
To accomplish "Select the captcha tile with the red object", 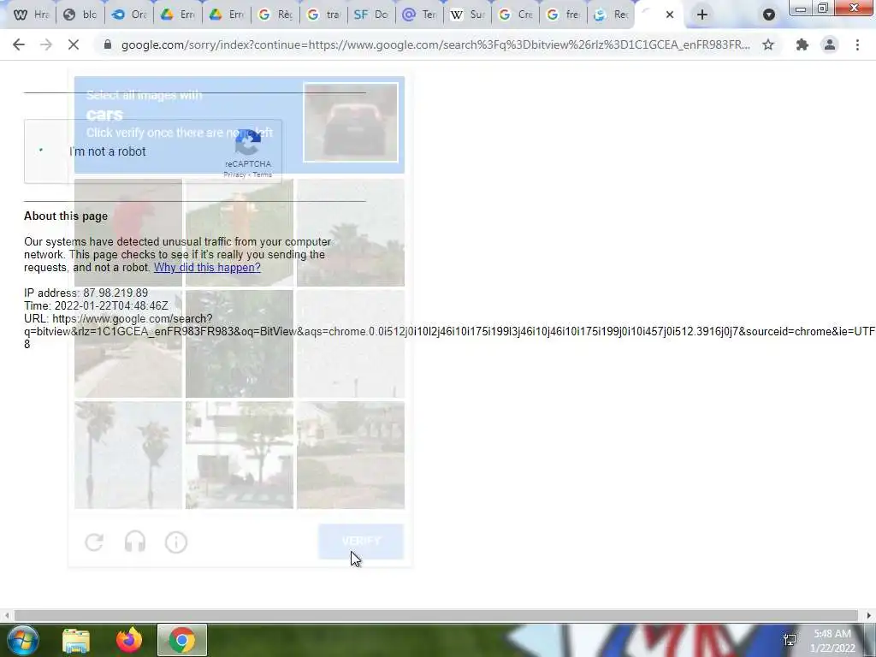I will coord(128,233).
